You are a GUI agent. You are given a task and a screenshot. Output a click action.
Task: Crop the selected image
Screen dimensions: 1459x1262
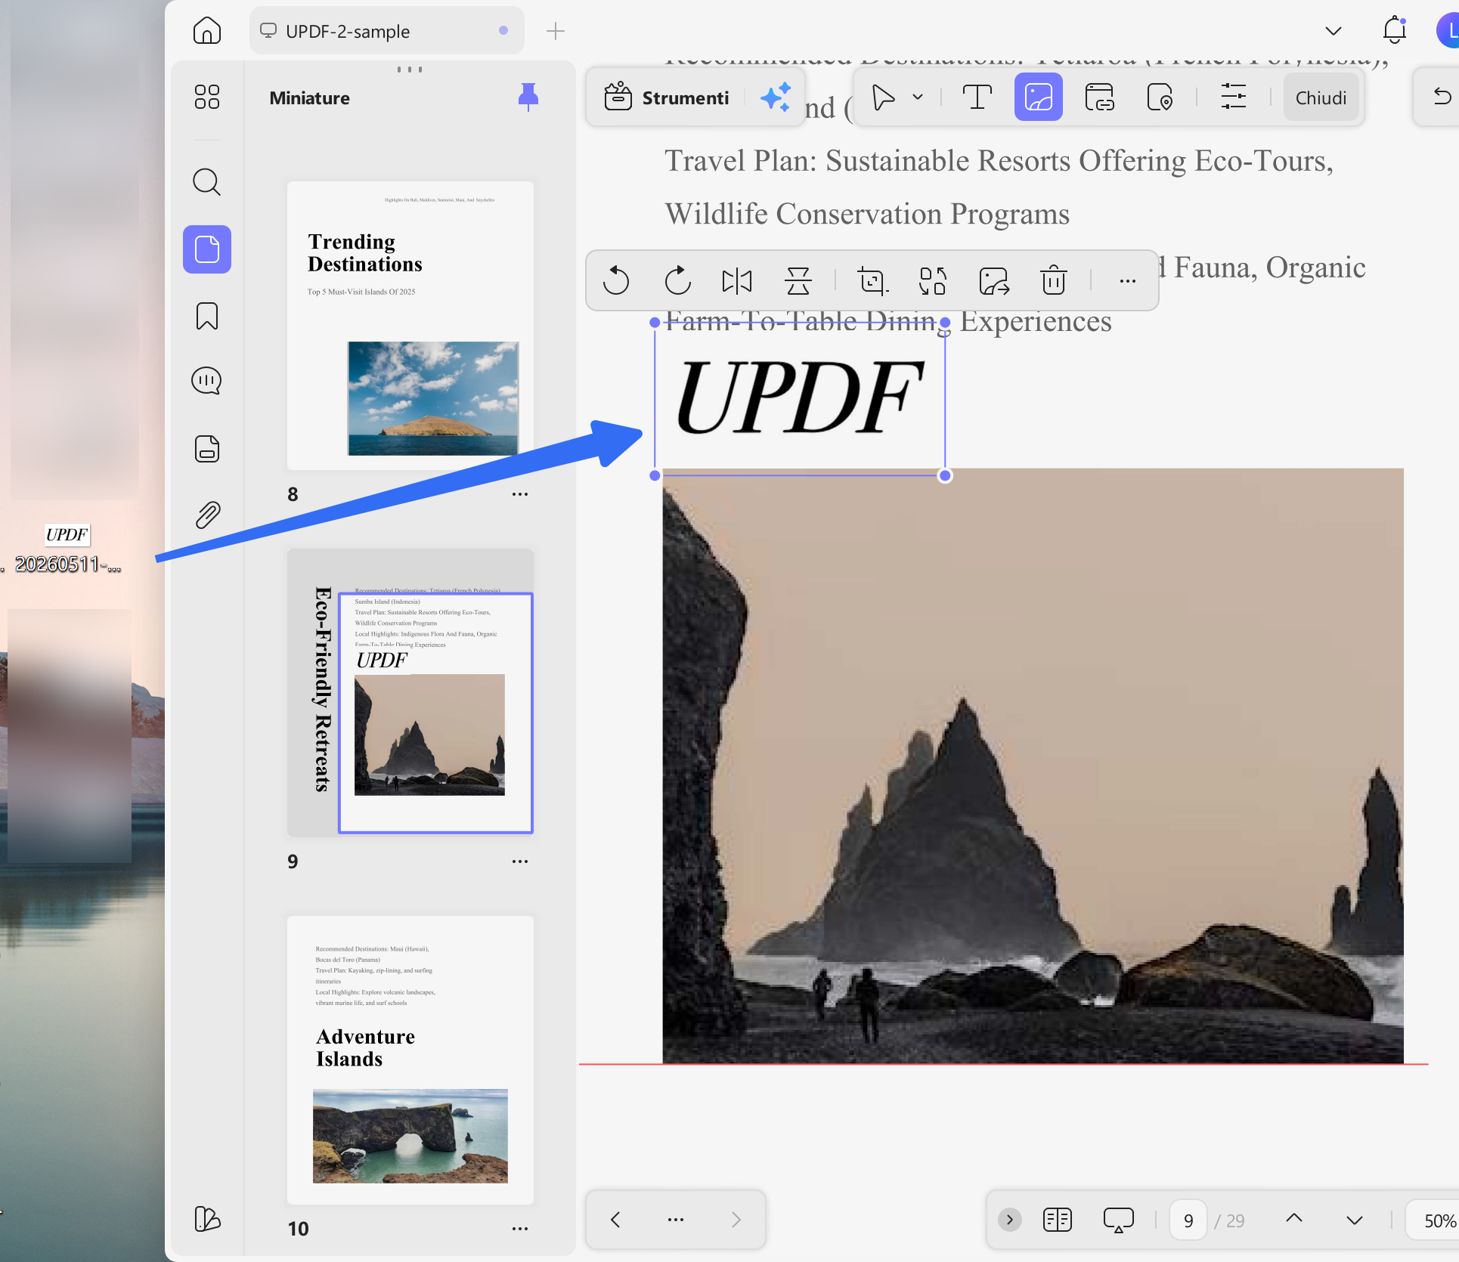(873, 281)
